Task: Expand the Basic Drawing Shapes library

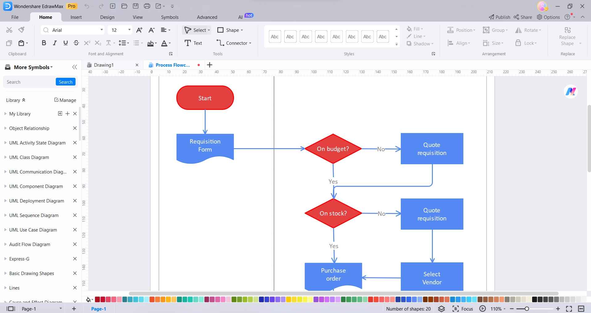Action: point(31,273)
